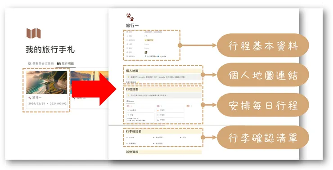Click the 我的旅行手札 page title
Image resolution: width=333 pixels, height=170 pixels.
50,49
